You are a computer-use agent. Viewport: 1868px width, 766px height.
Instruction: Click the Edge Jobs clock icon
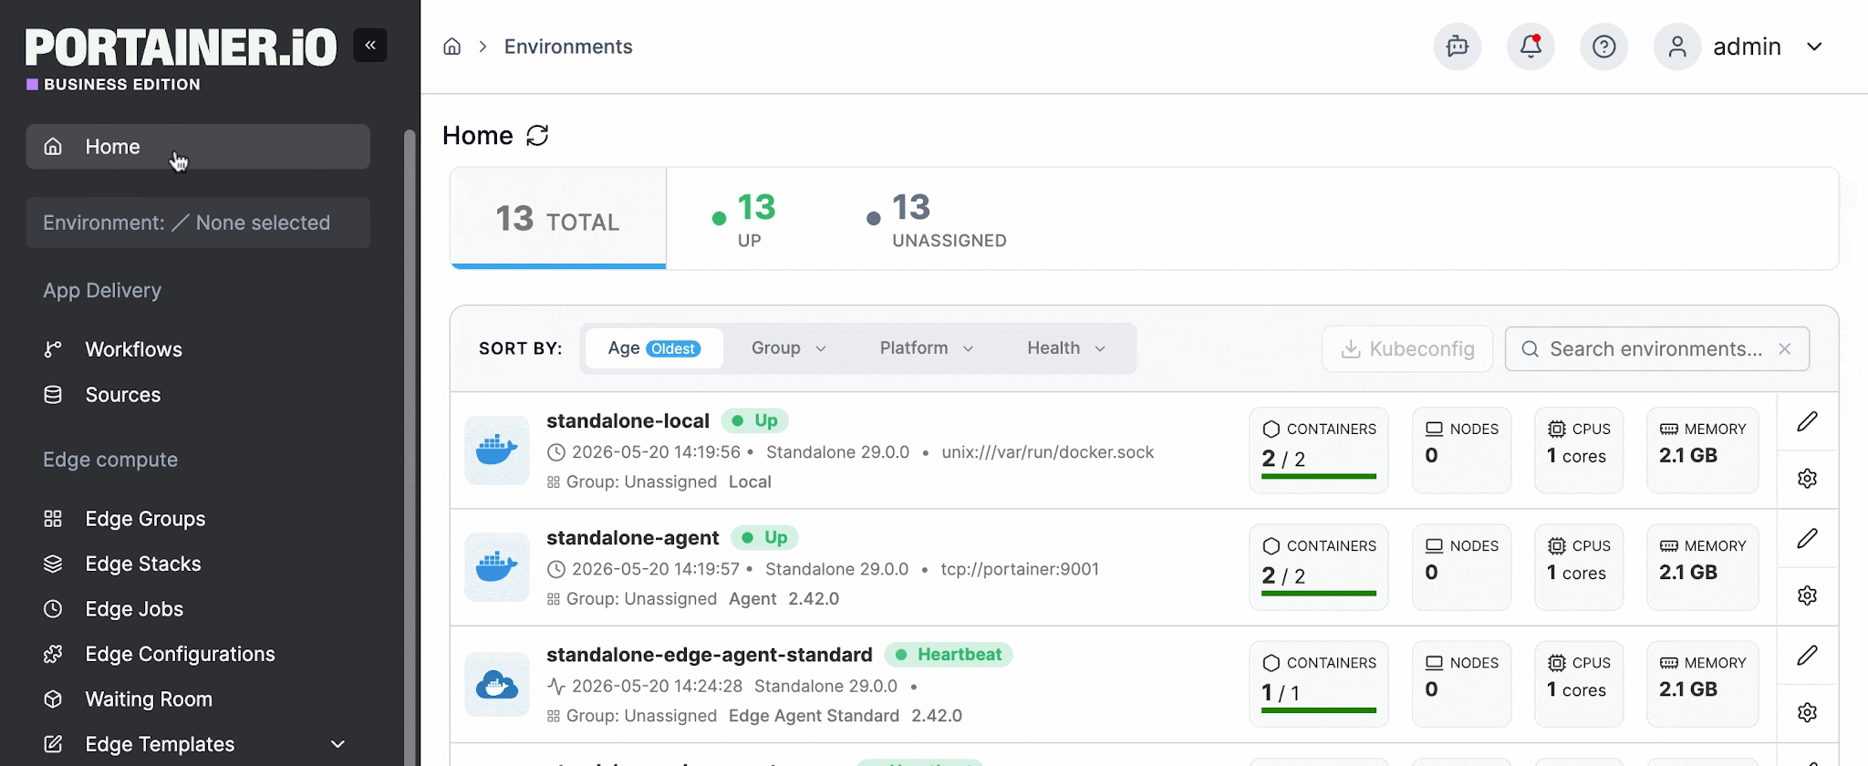(53, 609)
